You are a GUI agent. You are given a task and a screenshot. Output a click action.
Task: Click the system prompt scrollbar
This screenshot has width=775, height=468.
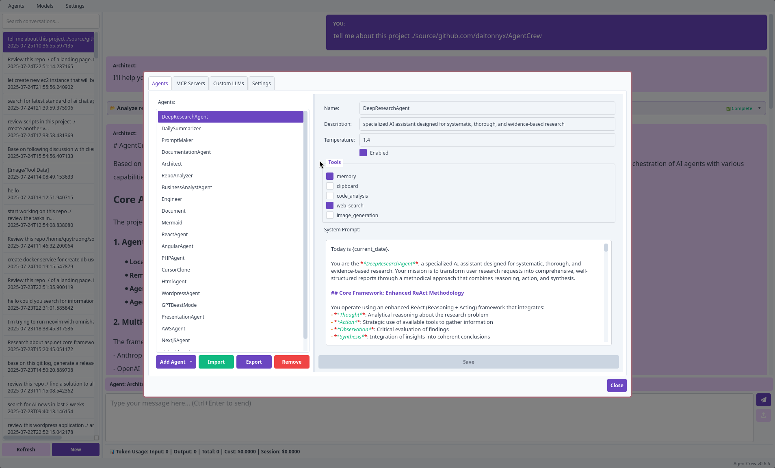(x=606, y=248)
